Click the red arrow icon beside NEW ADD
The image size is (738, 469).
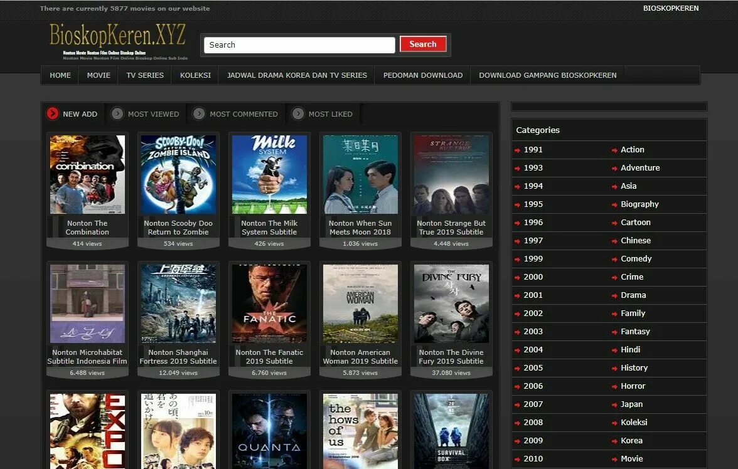click(x=52, y=114)
